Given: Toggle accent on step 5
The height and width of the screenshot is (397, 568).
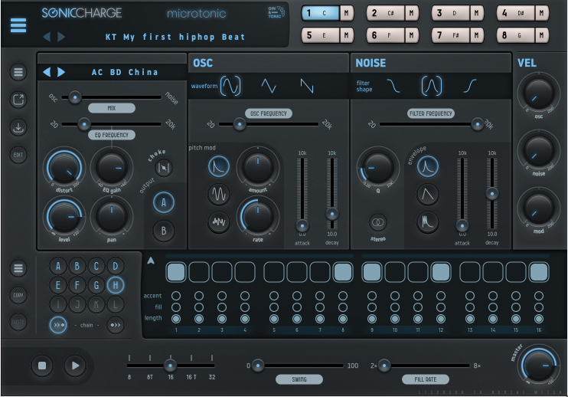Looking at the screenshot, I should point(274,296).
